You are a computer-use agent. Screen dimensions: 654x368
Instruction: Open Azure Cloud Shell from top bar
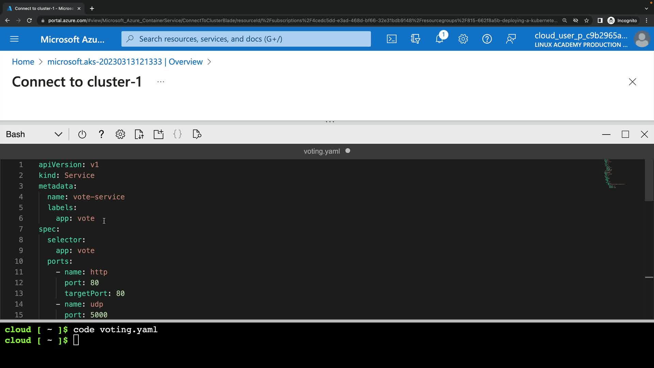coord(392,39)
